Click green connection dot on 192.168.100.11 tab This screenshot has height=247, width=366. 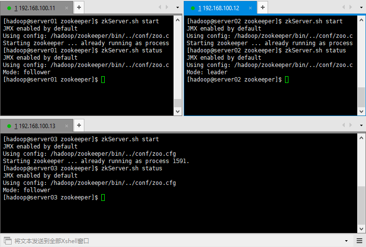[x=9, y=8]
